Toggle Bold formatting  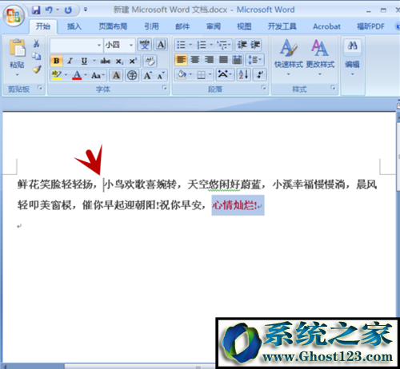point(57,61)
